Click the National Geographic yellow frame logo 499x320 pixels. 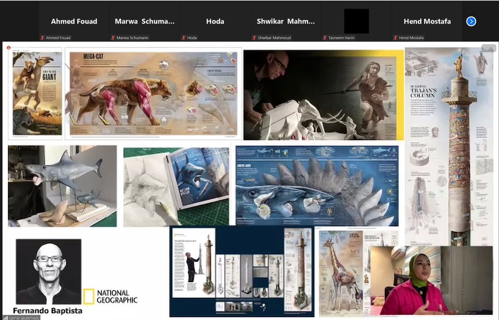(x=88, y=296)
